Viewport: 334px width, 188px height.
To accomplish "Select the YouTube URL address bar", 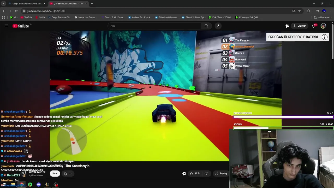I will [x=157, y=11].
